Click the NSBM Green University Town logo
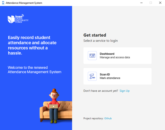 [x=18, y=19]
